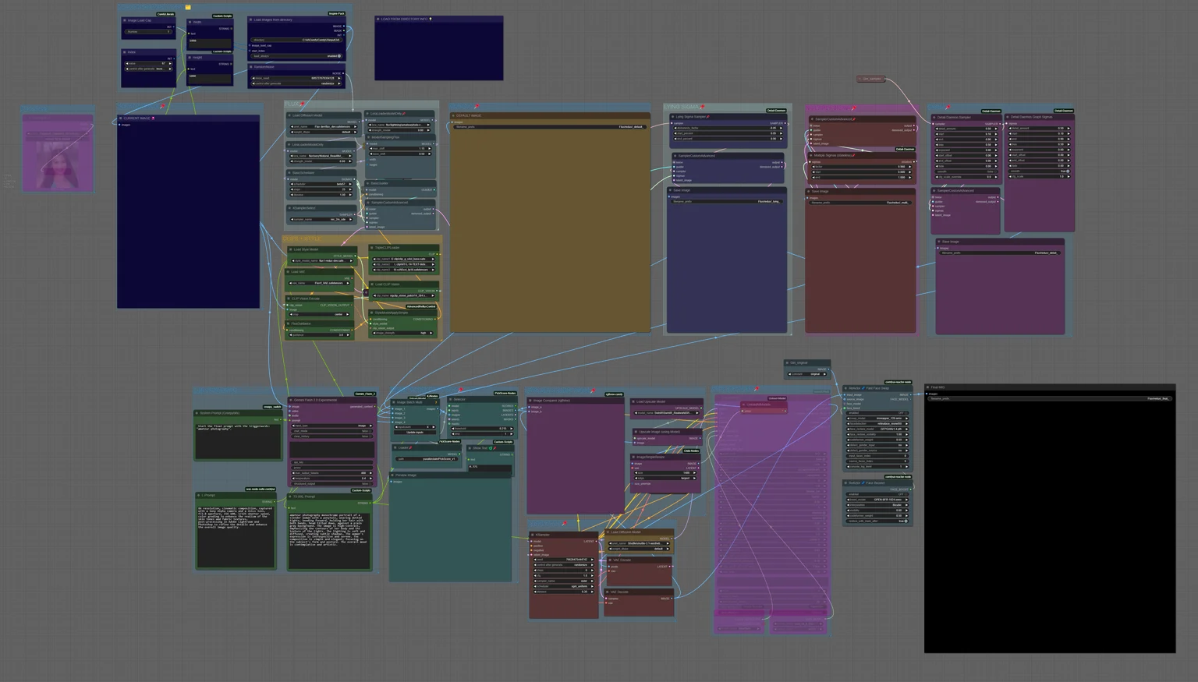Screen dimensions: 1198x682
Task: Click the CLIPS + STYLE group title
Action: tap(302, 239)
